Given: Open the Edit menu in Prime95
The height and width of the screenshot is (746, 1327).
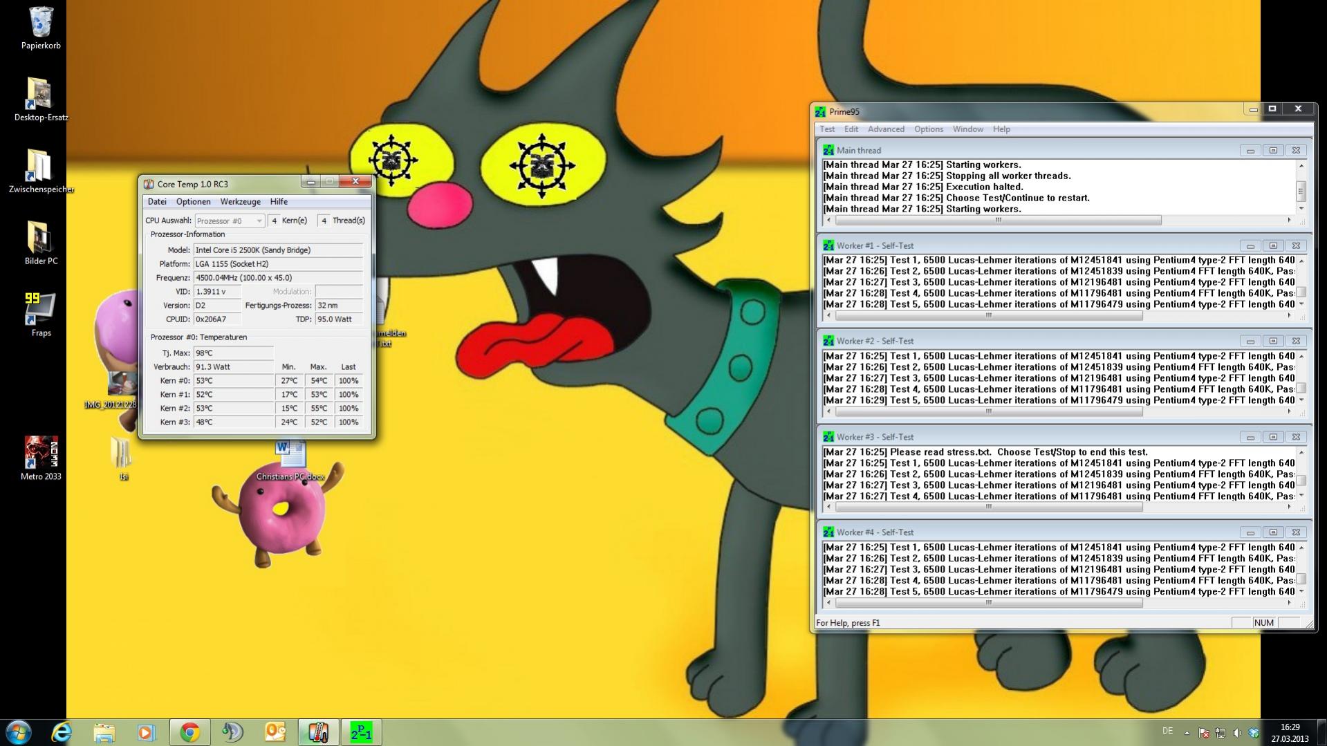Looking at the screenshot, I should (x=851, y=129).
